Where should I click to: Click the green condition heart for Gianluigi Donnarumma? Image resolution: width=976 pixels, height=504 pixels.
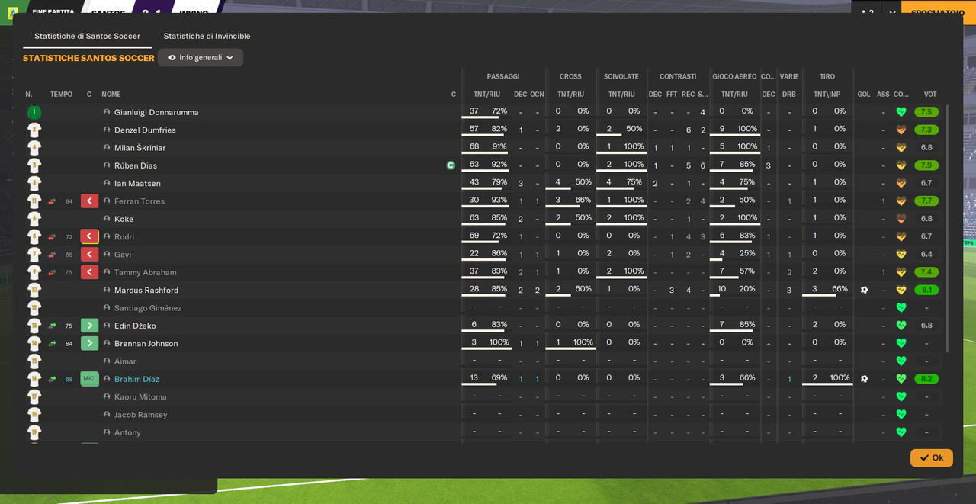pyautogui.click(x=901, y=112)
